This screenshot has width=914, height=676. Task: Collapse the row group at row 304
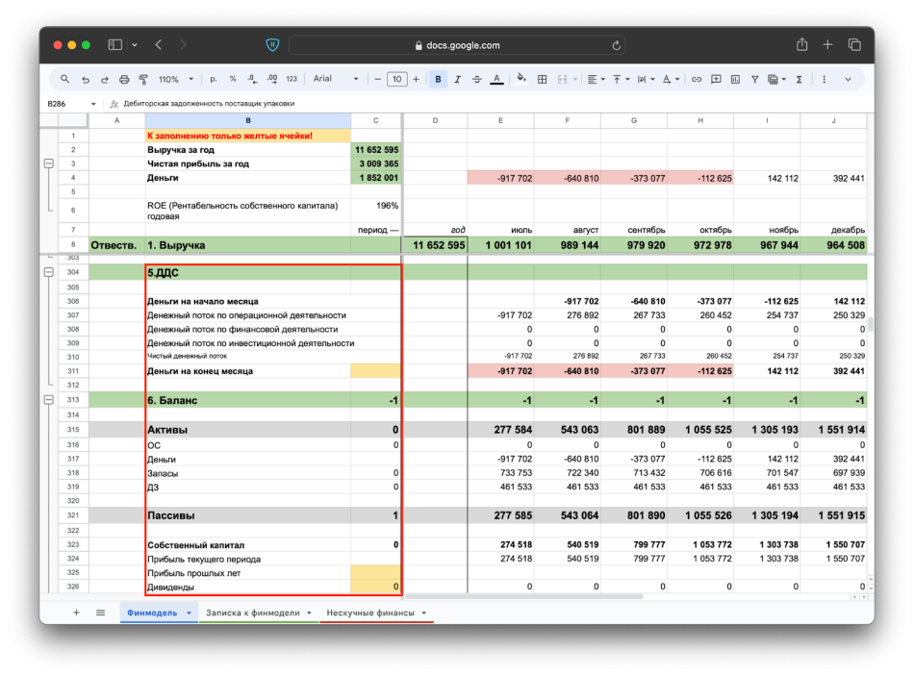47,273
